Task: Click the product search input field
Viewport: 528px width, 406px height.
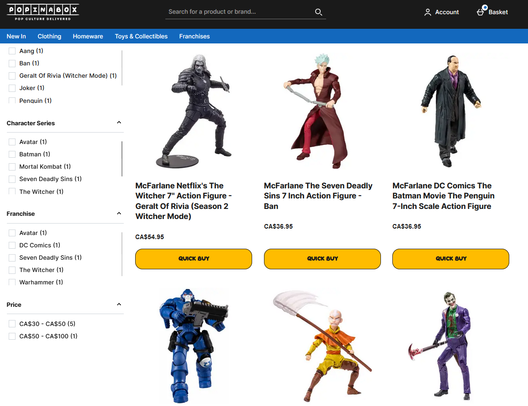Action: [240, 12]
